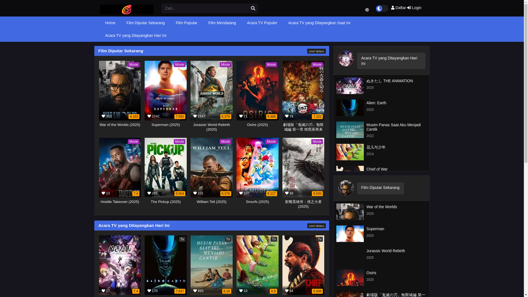Click sidebar Osiris thumbnail
Viewport: 528px width, 297px height.
[x=350, y=278]
